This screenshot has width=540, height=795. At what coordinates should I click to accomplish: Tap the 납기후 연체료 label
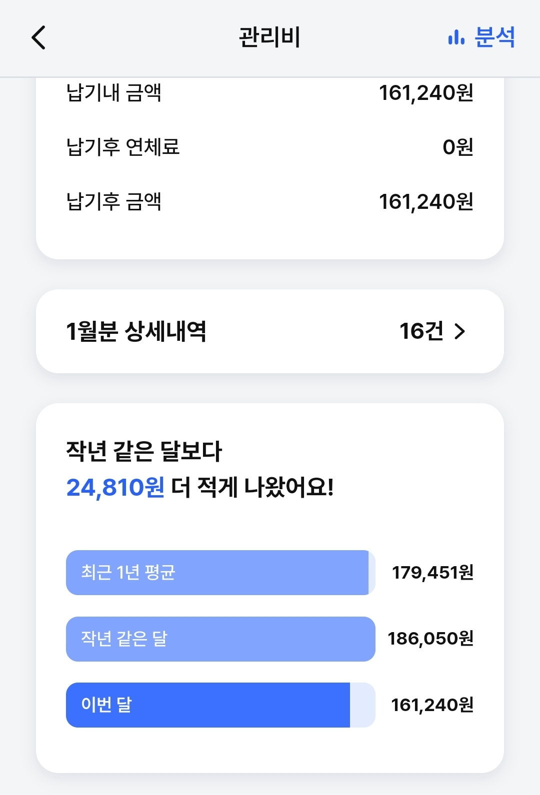pyautogui.click(x=123, y=147)
